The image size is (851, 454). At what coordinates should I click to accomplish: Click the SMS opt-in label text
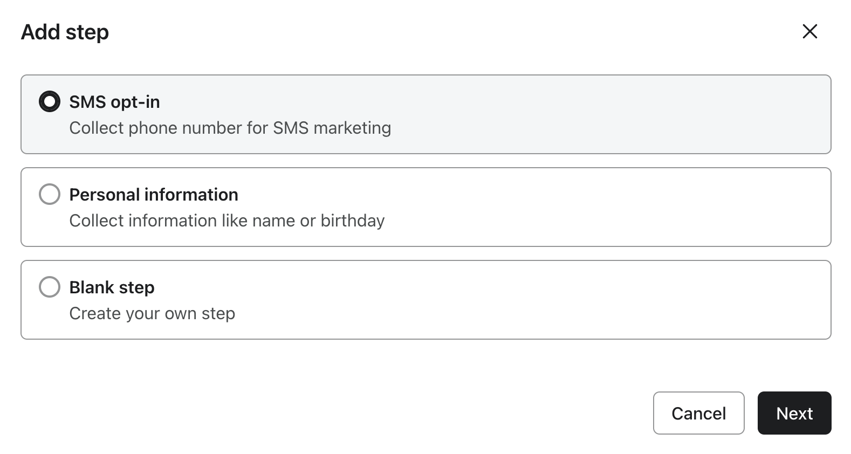[x=114, y=101]
